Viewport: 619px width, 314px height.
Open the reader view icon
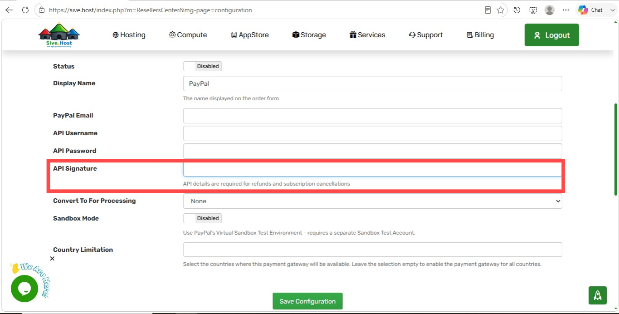coord(488,10)
